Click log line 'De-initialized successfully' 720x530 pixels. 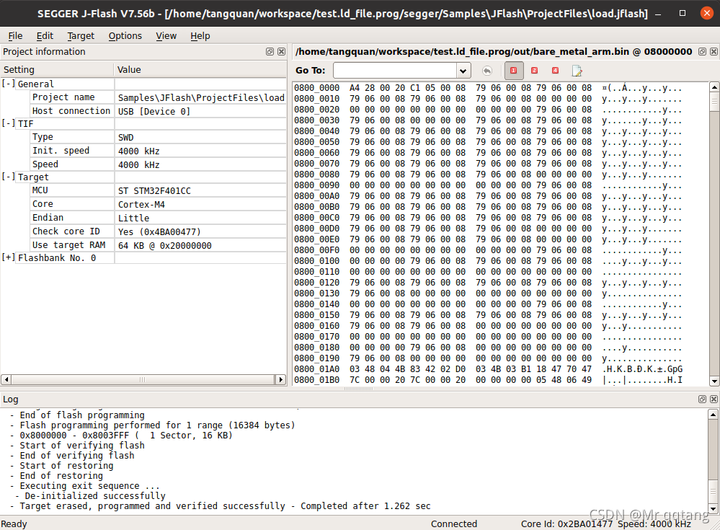95,495
